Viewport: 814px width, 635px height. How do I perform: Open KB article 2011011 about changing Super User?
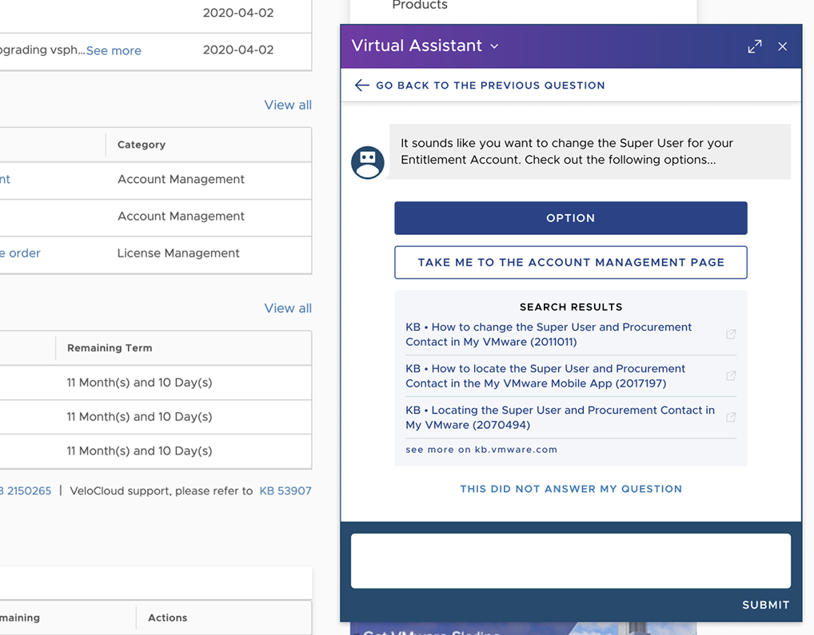click(x=549, y=335)
